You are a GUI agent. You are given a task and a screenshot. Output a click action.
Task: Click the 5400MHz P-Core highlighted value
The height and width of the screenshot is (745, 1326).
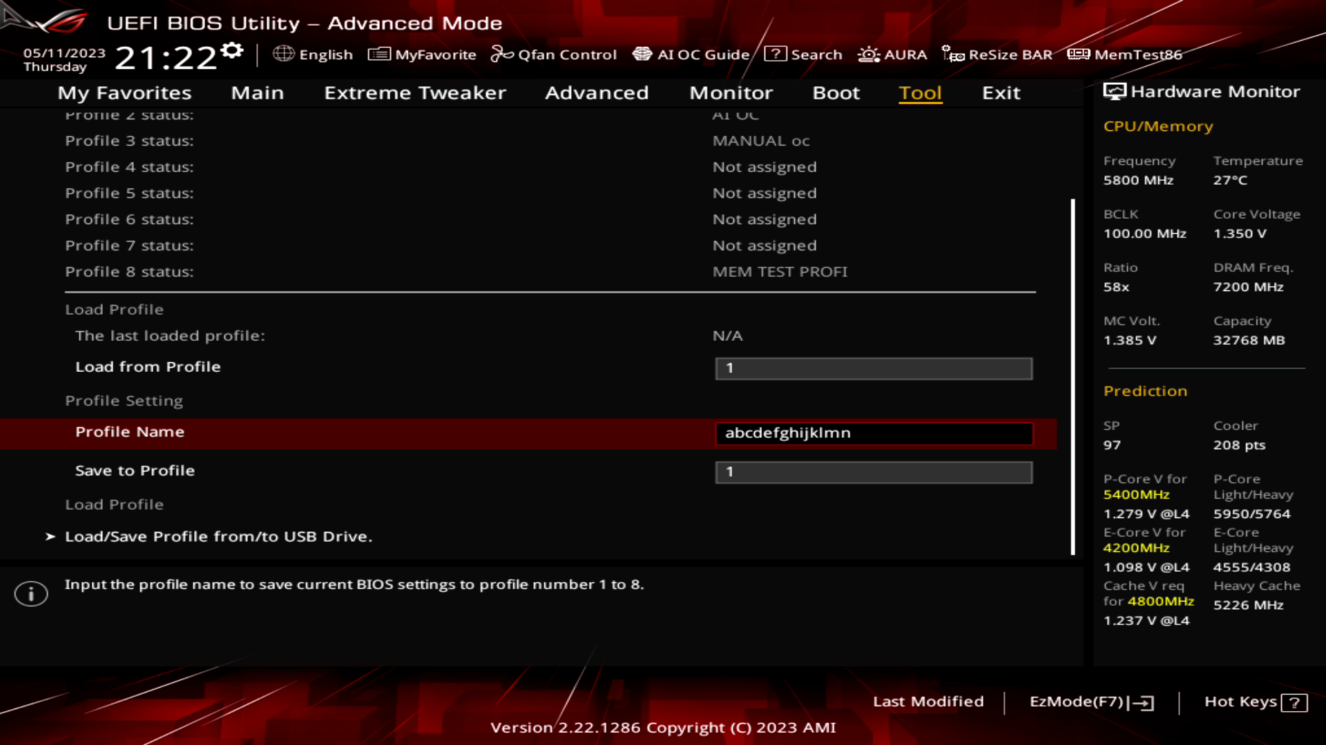[x=1136, y=495]
